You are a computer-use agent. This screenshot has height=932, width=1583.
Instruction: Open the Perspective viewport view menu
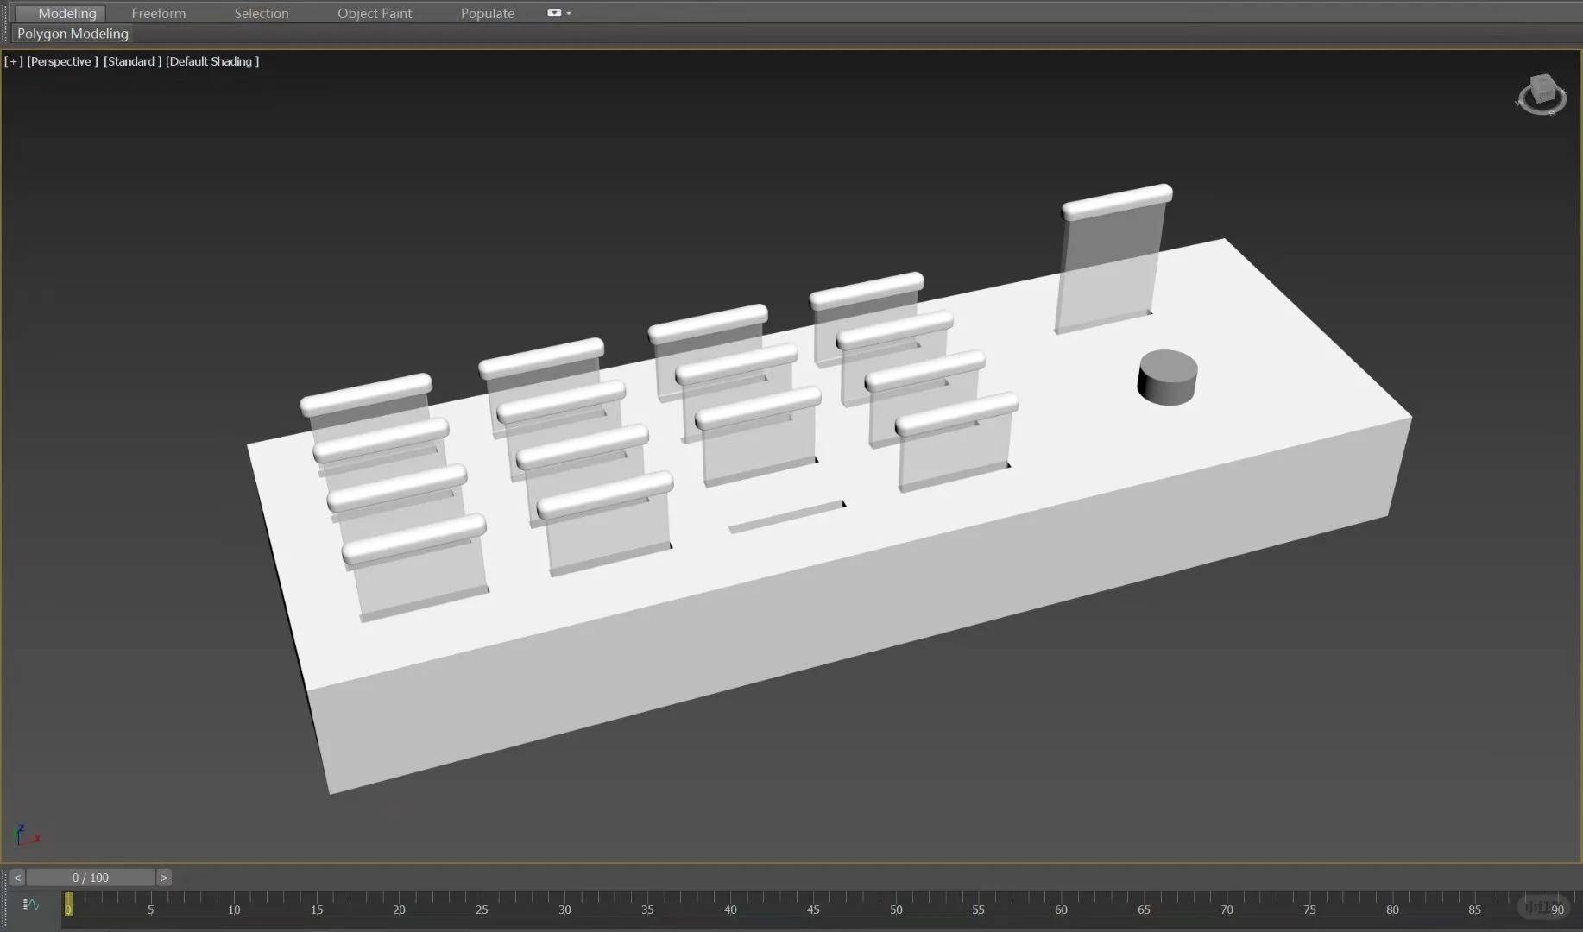tap(62, 61)
